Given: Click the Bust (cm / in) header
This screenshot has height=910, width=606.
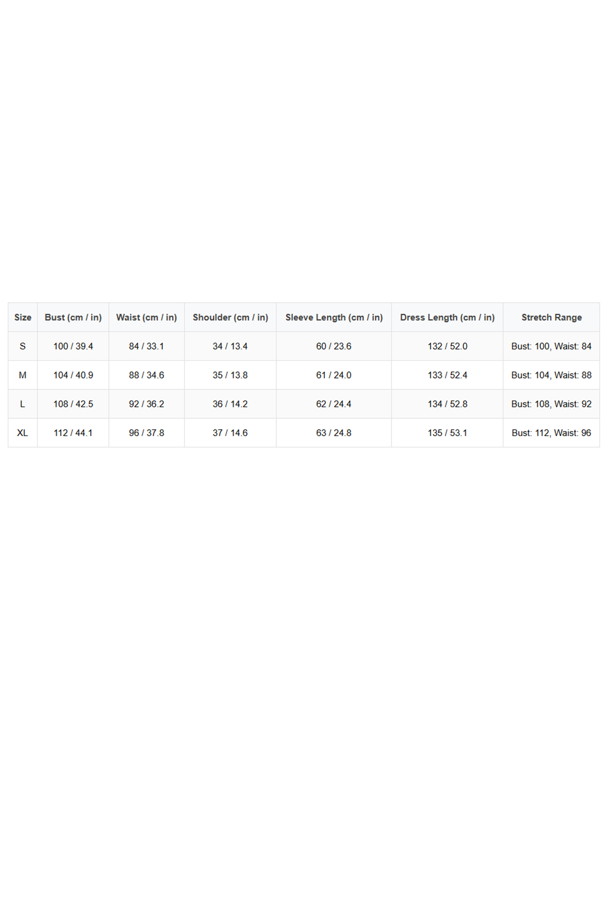Looking at the screenshot, I should 73,317.
